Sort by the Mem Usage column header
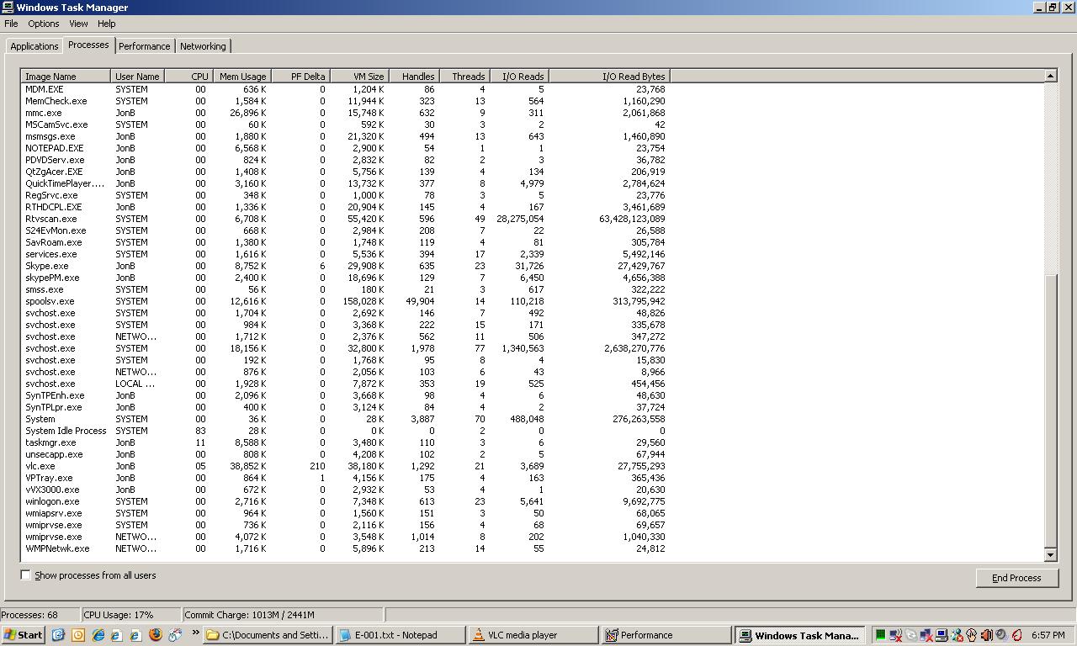This screenshot has height=646, width=1077. (x=242, y=77)
